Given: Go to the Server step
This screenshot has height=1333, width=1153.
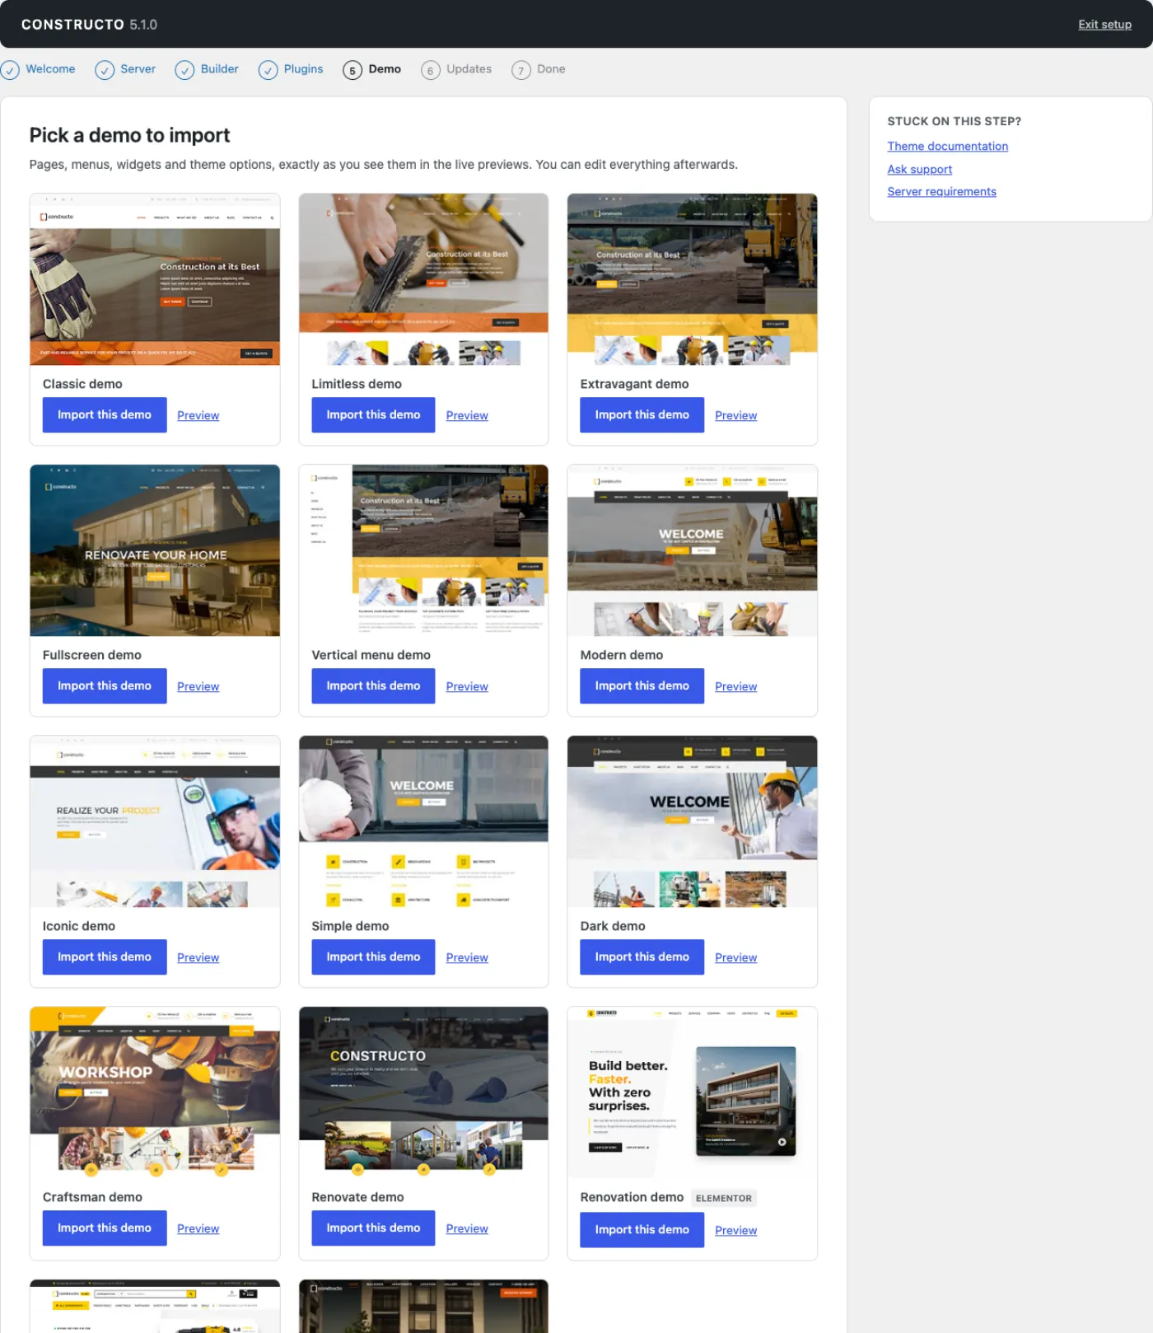Looking at the screenshot, I should 138,69.
